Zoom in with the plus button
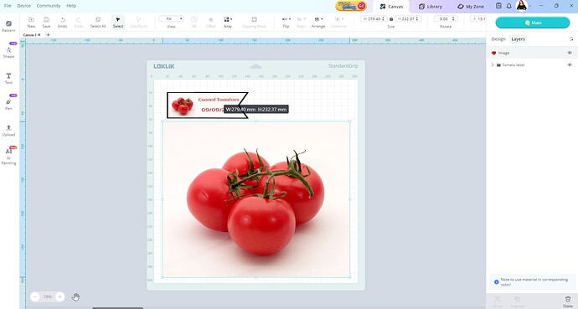 tap(59, 296)
